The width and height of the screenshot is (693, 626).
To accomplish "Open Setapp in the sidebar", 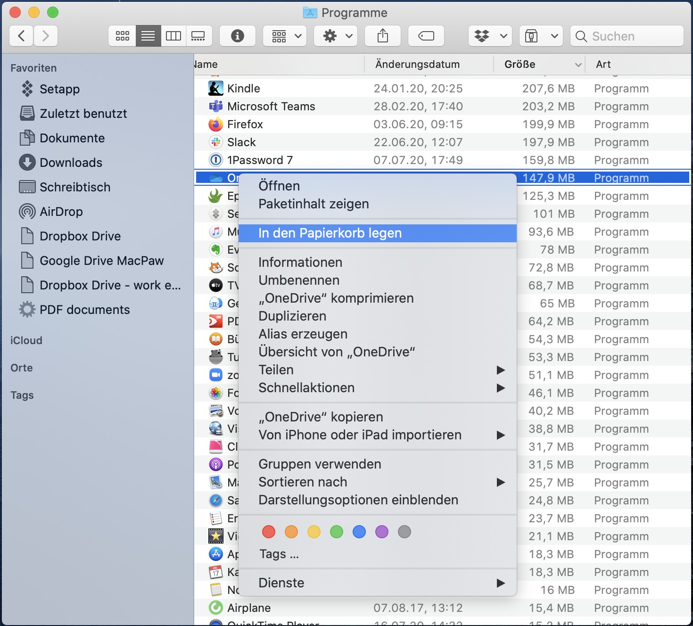I will (59, 89).
